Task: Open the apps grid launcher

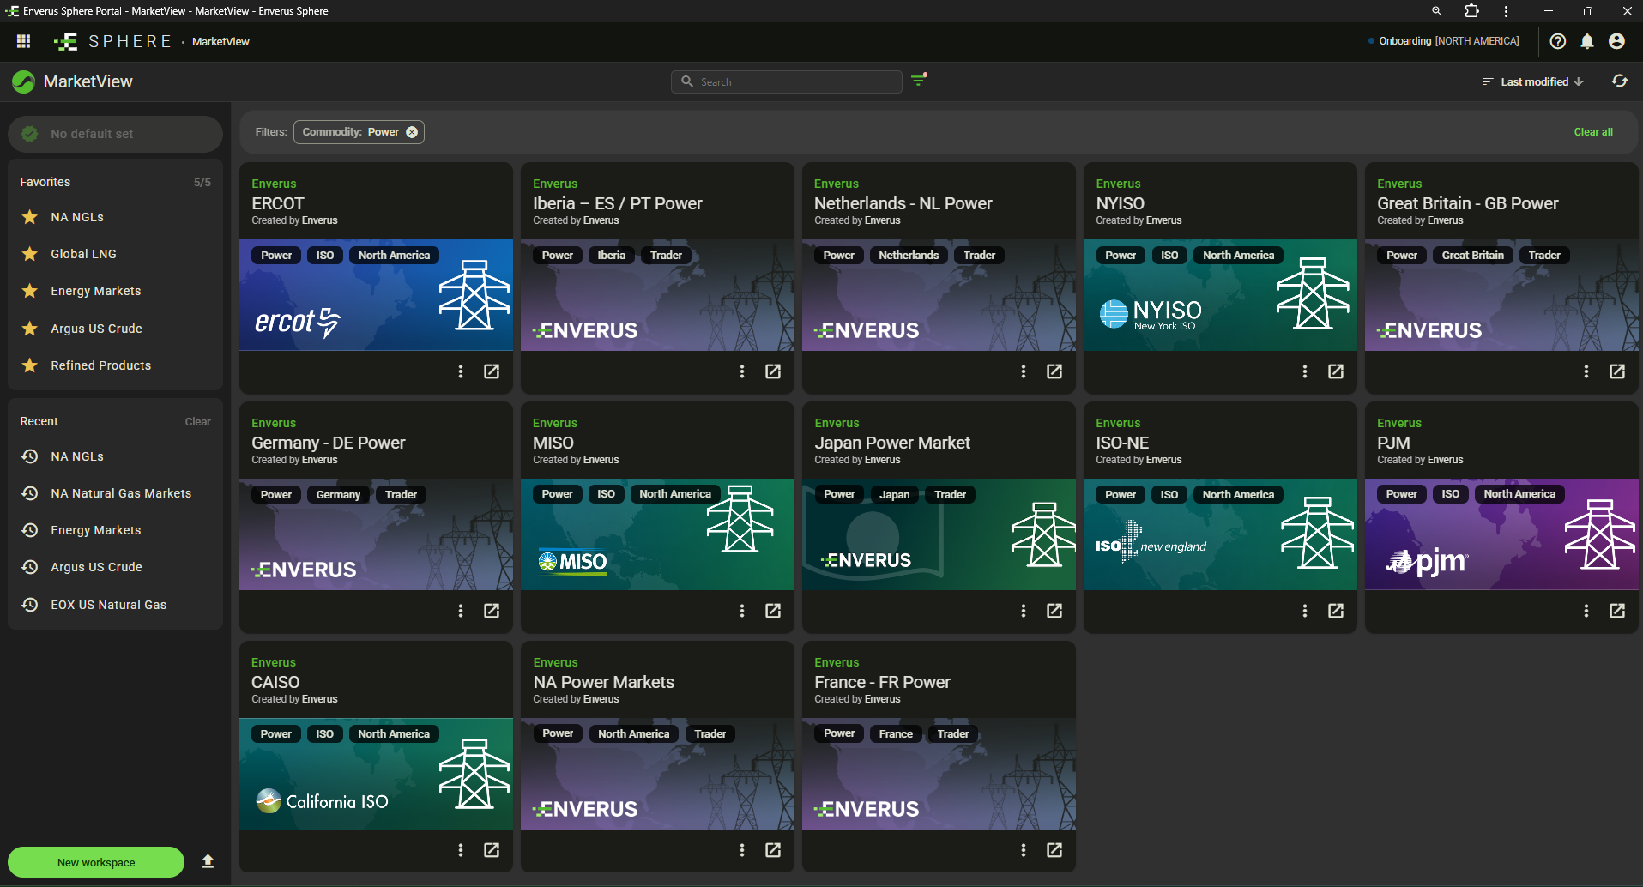Action: coord(23,41)
